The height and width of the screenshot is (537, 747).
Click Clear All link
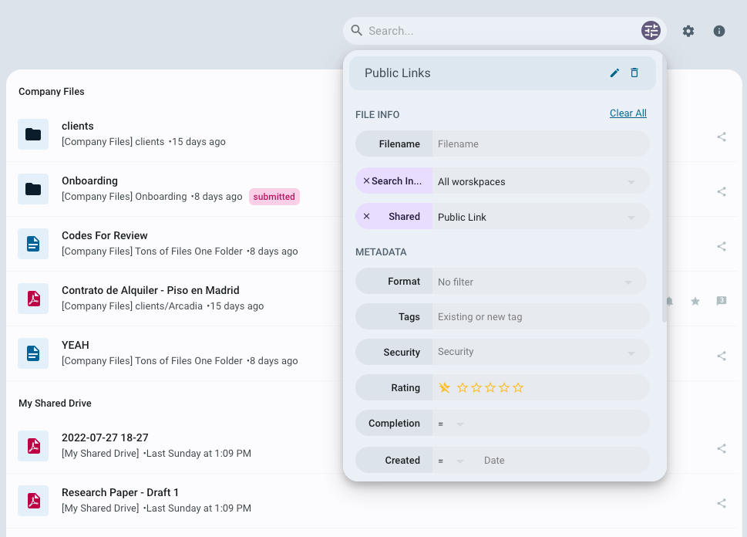(x=628, y=113)
